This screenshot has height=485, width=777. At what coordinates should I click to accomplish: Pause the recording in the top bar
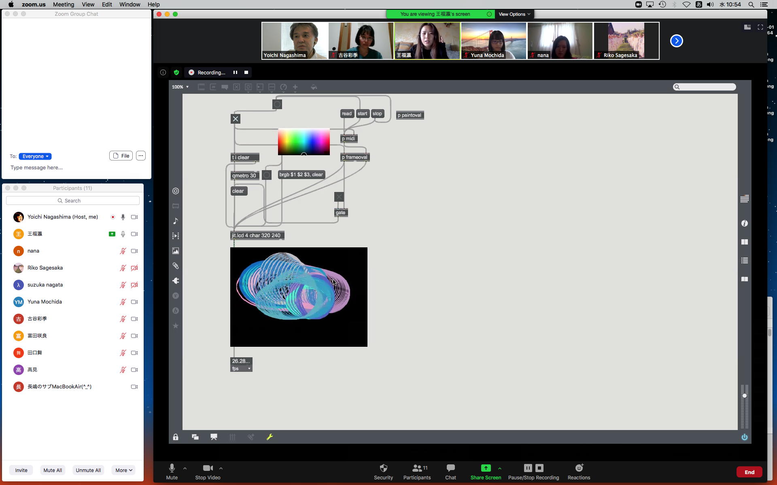point(235,72)
